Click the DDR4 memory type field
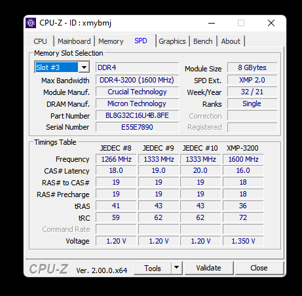This screenshot has width=302, height=296. tap(137, 67)
